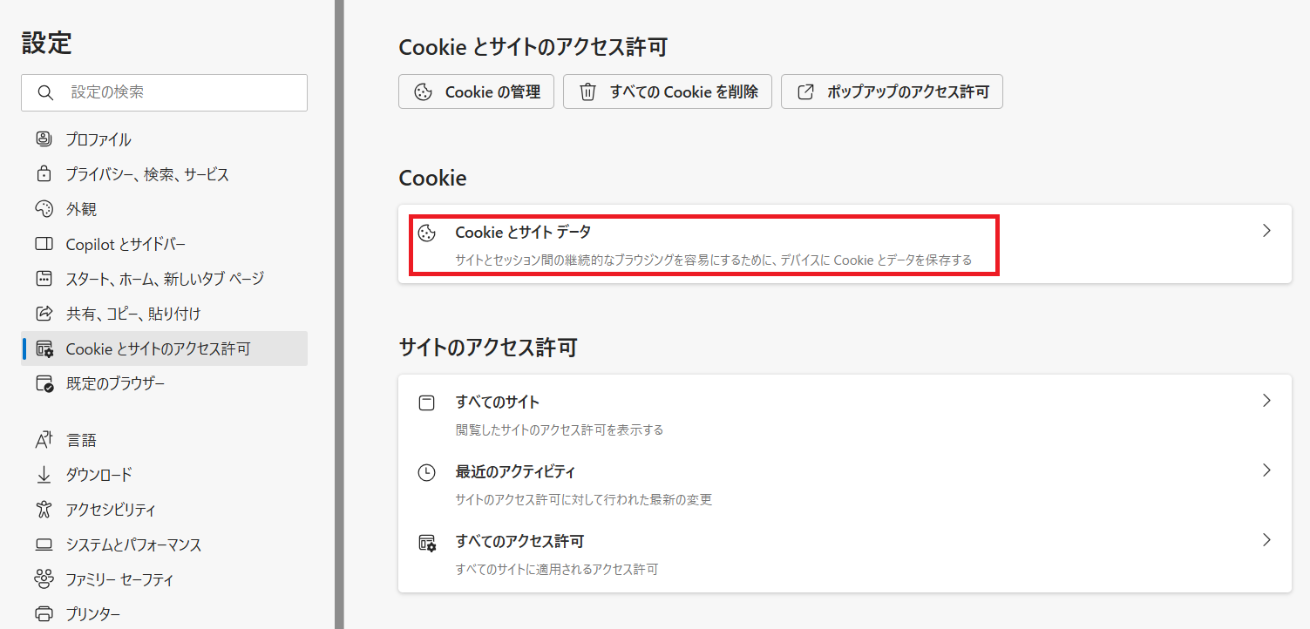Open the スタート、ホーム、新しいタブ ページ menu item

tap(164, 279)
